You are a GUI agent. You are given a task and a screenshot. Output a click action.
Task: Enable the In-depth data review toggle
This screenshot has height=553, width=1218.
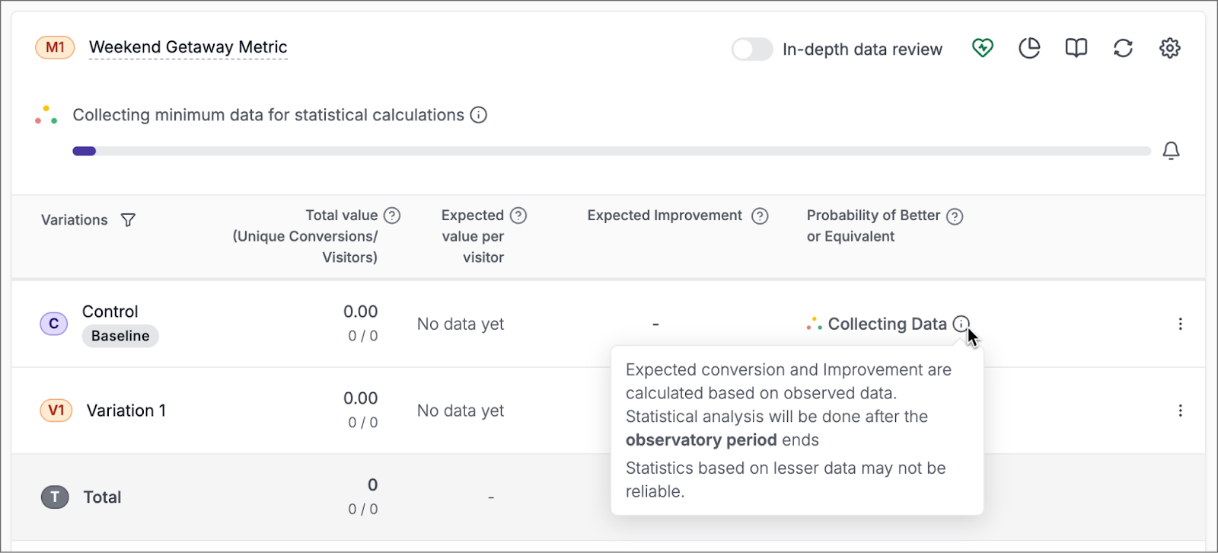point(752,50)
